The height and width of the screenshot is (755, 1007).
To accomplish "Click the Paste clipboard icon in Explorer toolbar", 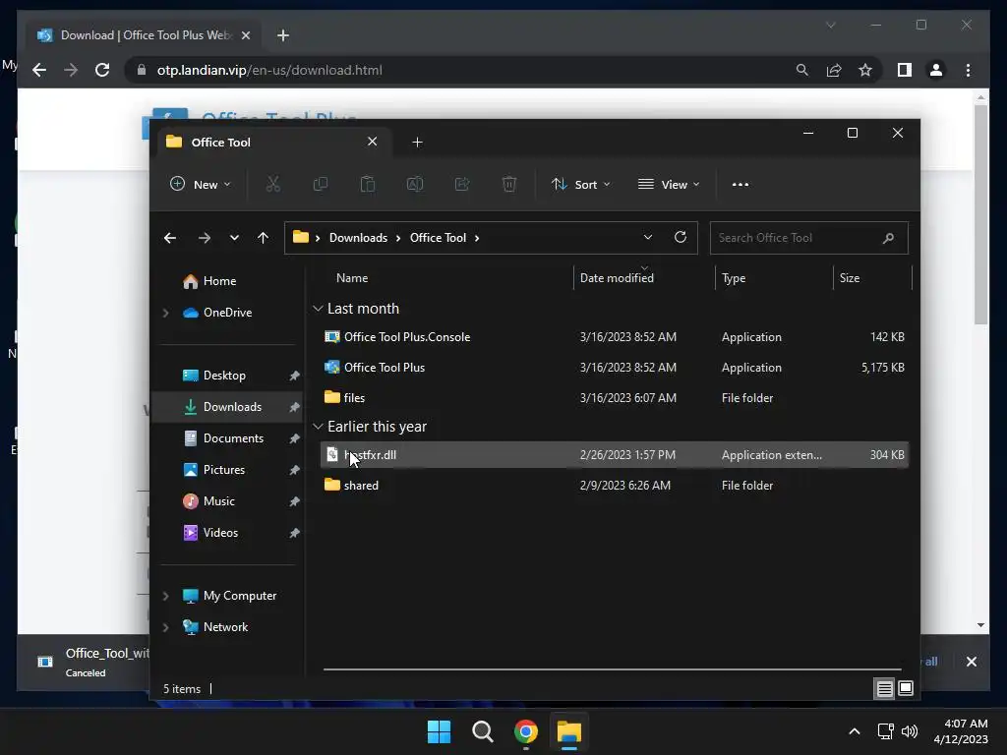I will tap(368, 184).
